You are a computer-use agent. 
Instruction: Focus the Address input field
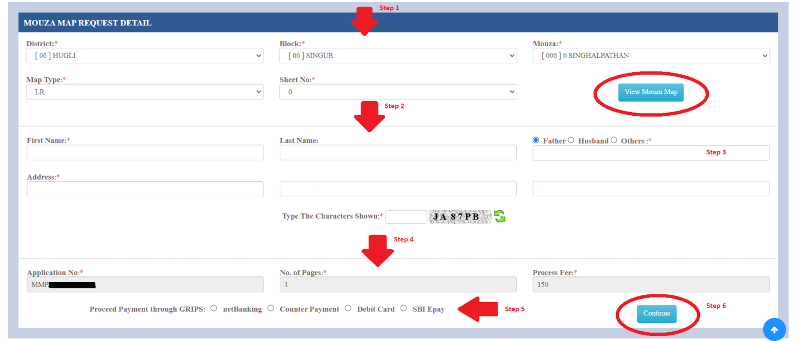tap(145, 188)
